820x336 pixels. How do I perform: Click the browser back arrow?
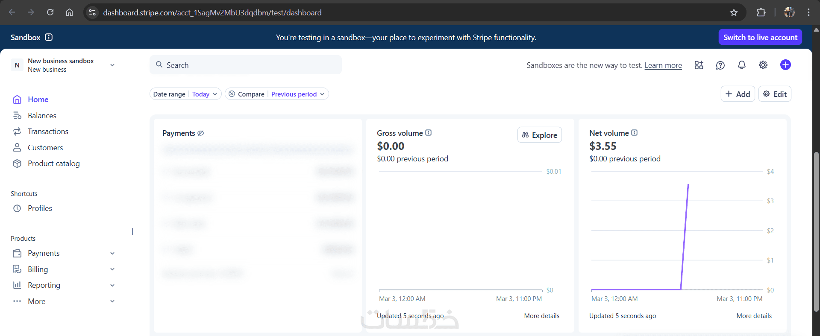[x=12, y=12]
